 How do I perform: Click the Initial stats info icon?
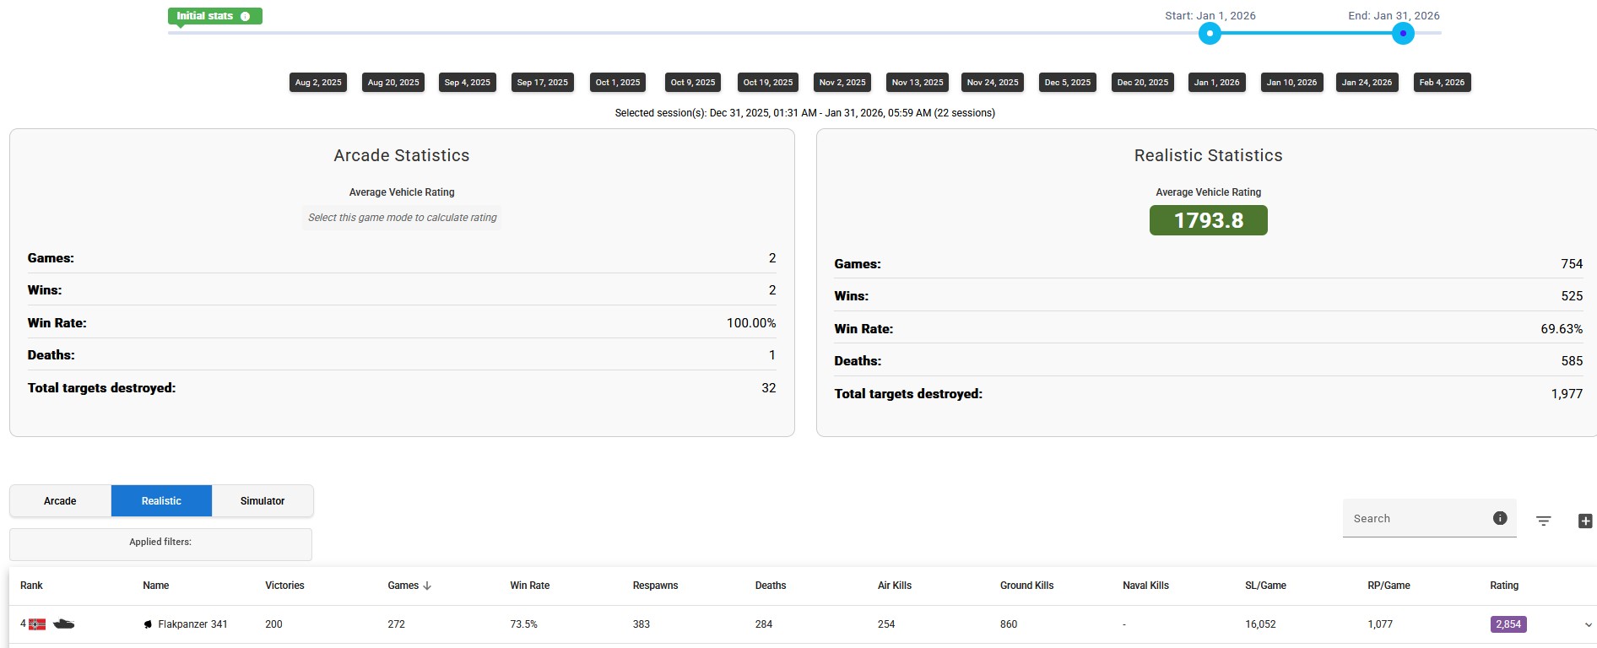[246, 16]
